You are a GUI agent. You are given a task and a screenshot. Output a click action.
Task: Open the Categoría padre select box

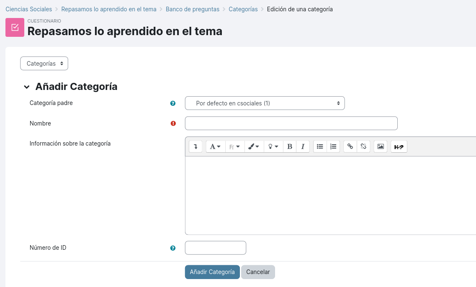coord(265,103)
